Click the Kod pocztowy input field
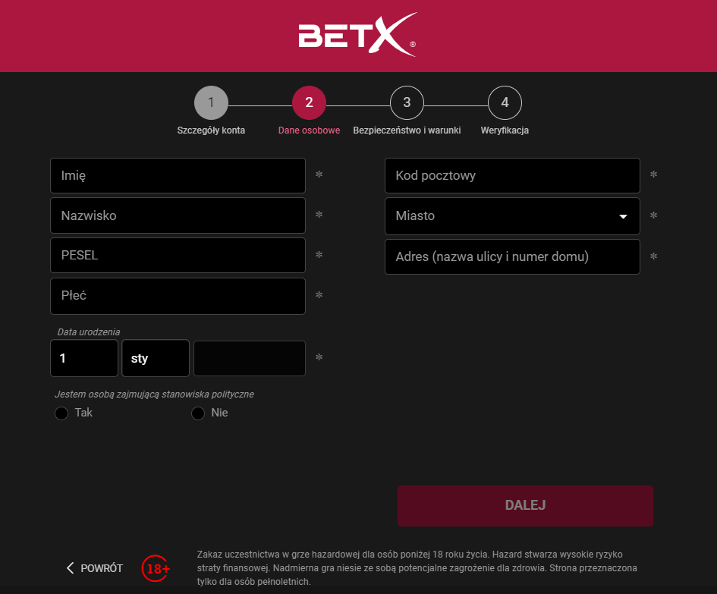 tap(512, 175)
